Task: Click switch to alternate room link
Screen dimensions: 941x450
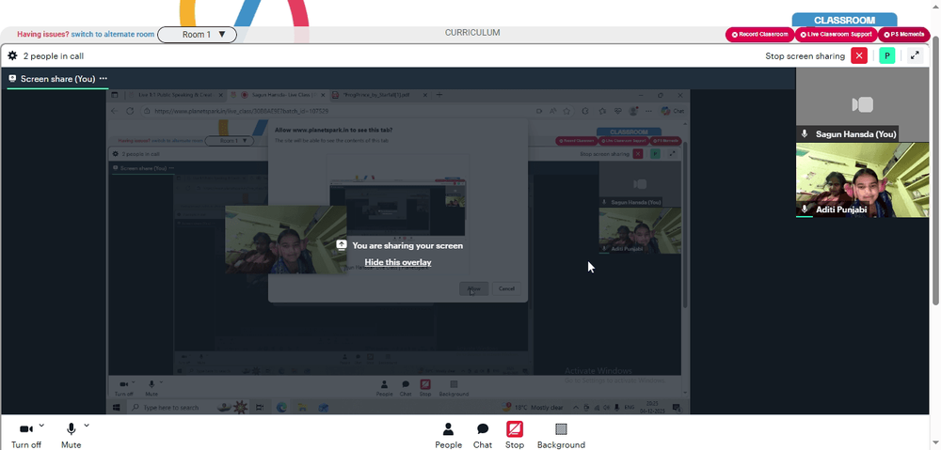Action: (x=113, y=34)
